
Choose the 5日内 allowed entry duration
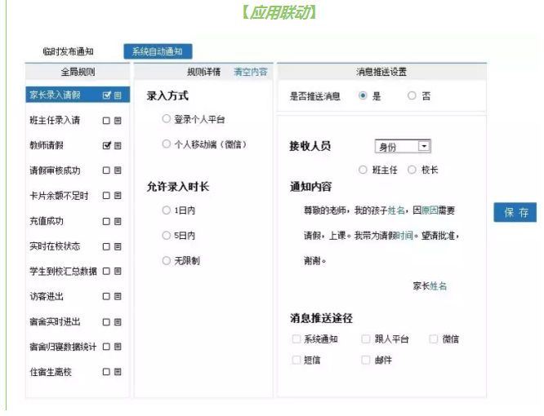[x=167, y=236]
